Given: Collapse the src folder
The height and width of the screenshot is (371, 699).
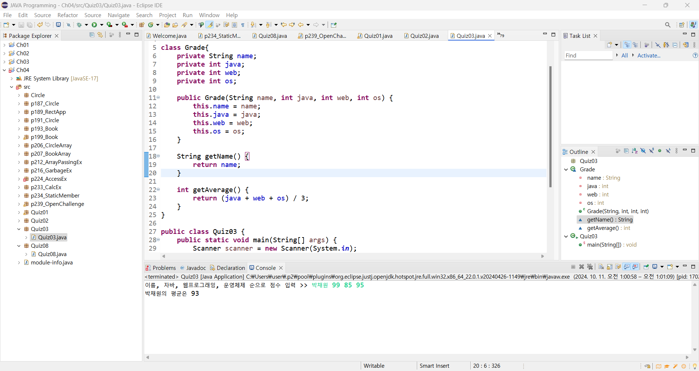Looking at the screenshot, I should coord(12,87).
